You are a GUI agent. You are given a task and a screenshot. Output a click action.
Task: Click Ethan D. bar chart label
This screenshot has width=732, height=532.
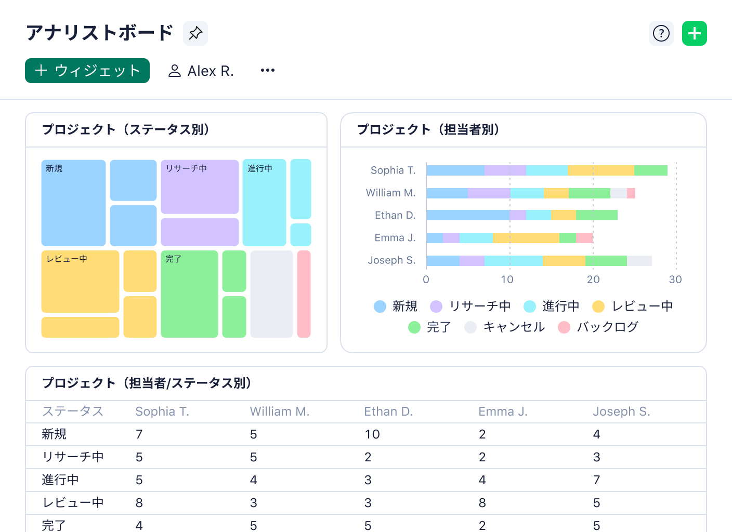395,215
